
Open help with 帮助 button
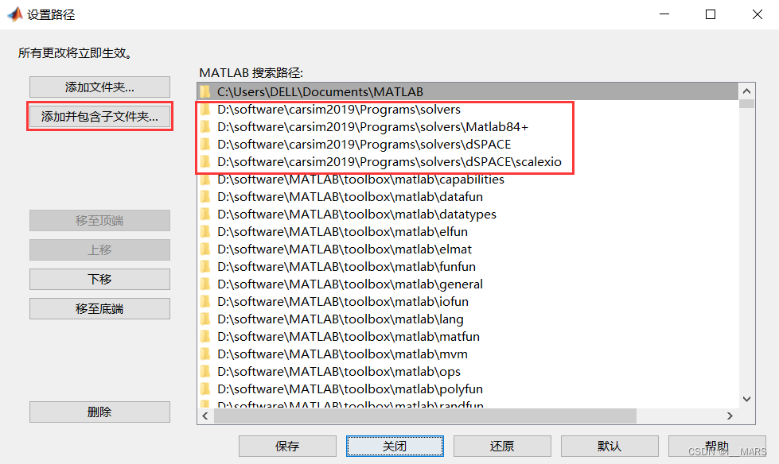[717, 447]
